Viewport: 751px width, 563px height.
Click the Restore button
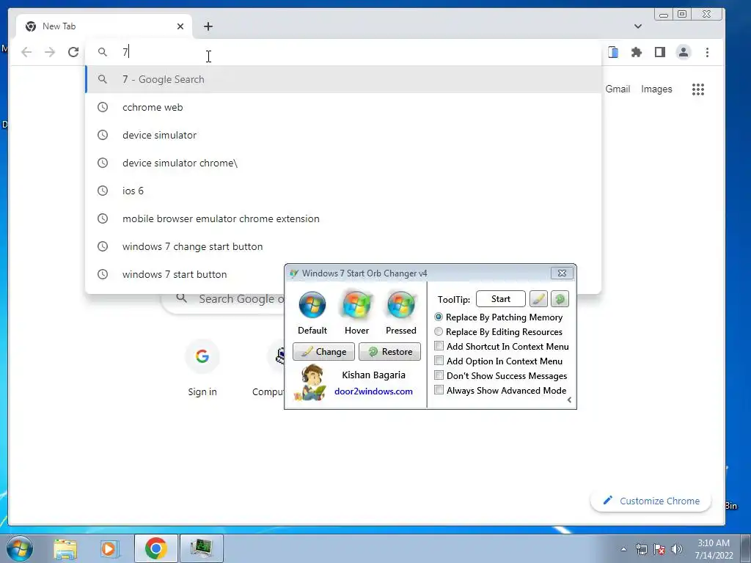(390, 351)
